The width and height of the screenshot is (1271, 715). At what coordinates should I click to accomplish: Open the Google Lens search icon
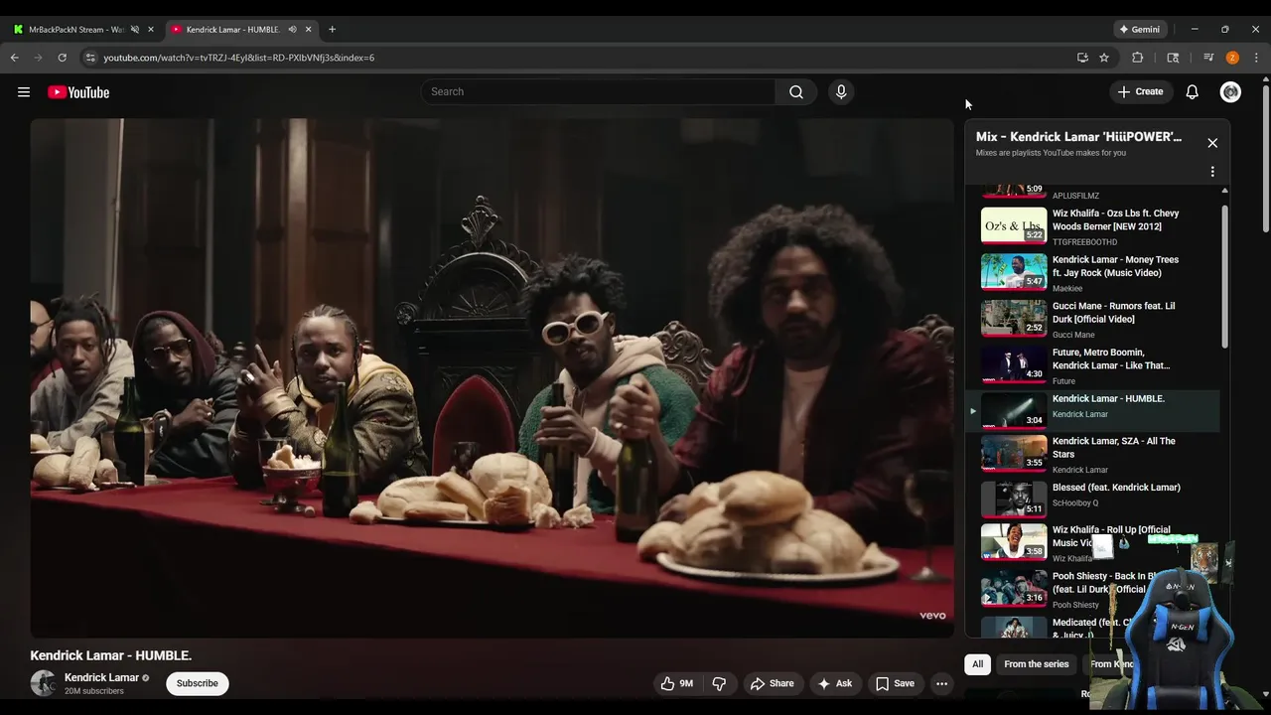[1173, 58]
